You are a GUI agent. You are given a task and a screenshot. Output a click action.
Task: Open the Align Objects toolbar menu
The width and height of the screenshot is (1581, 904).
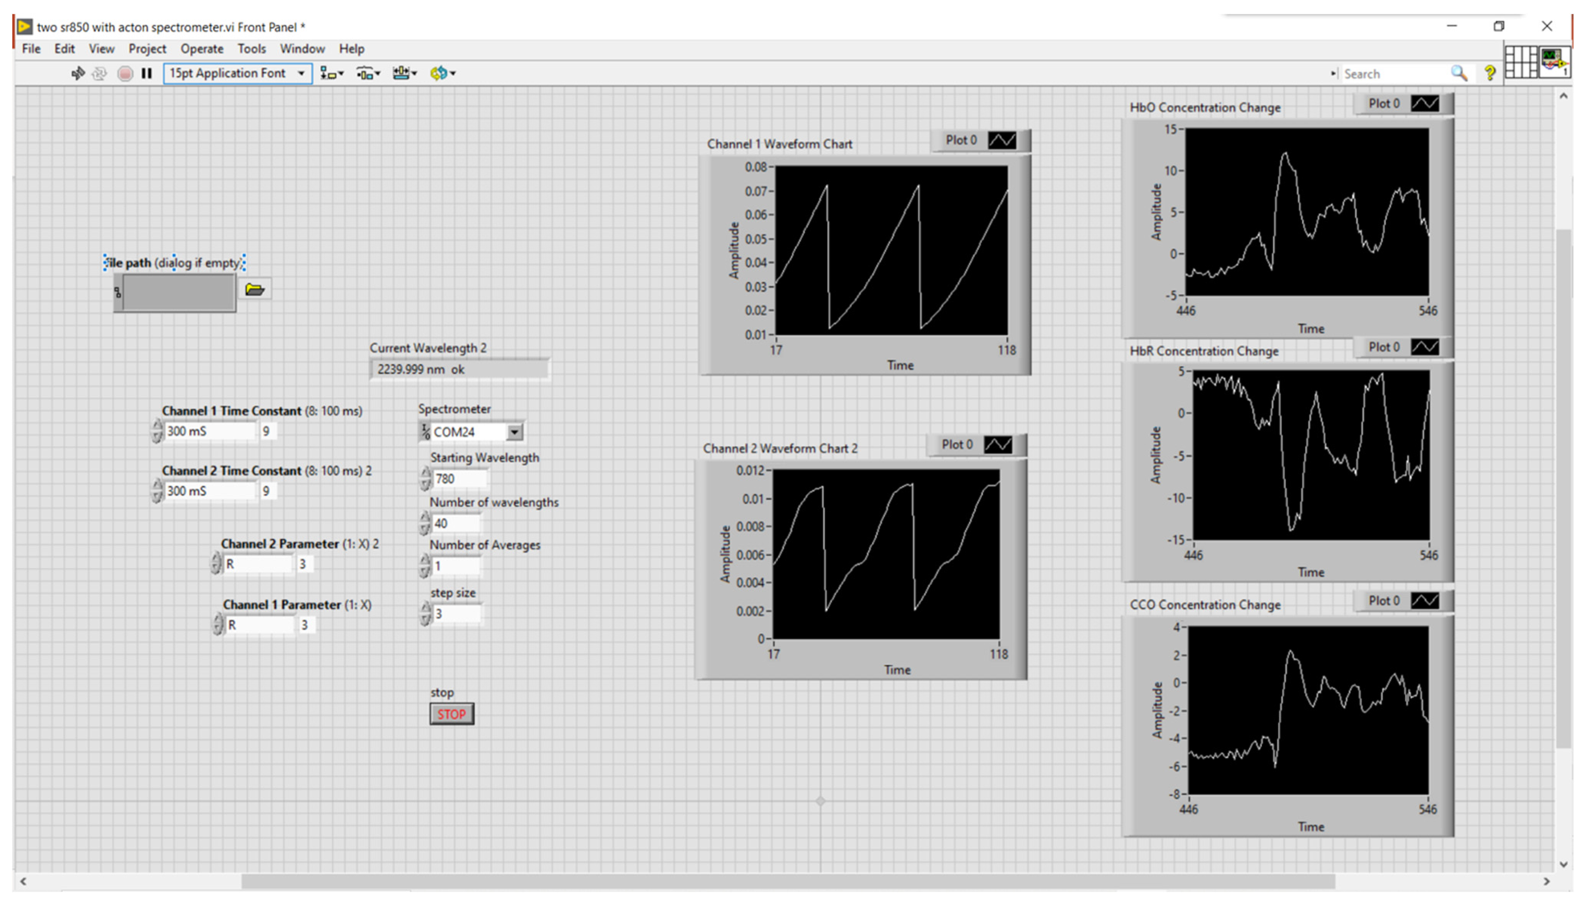pyautogui.click(x=332, y=73)
